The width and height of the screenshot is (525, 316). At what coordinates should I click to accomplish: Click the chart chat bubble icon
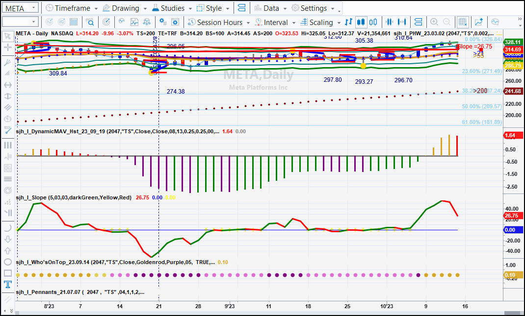[495, 22]
